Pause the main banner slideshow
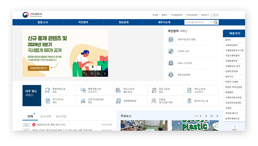The height and width of the screenshot is (146, 258). pos(98,73)
